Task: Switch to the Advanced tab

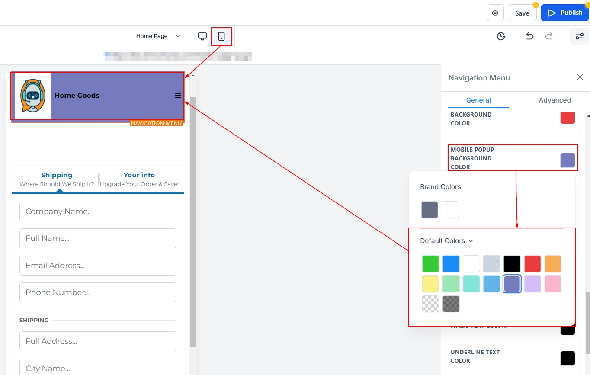Action: 555,100
